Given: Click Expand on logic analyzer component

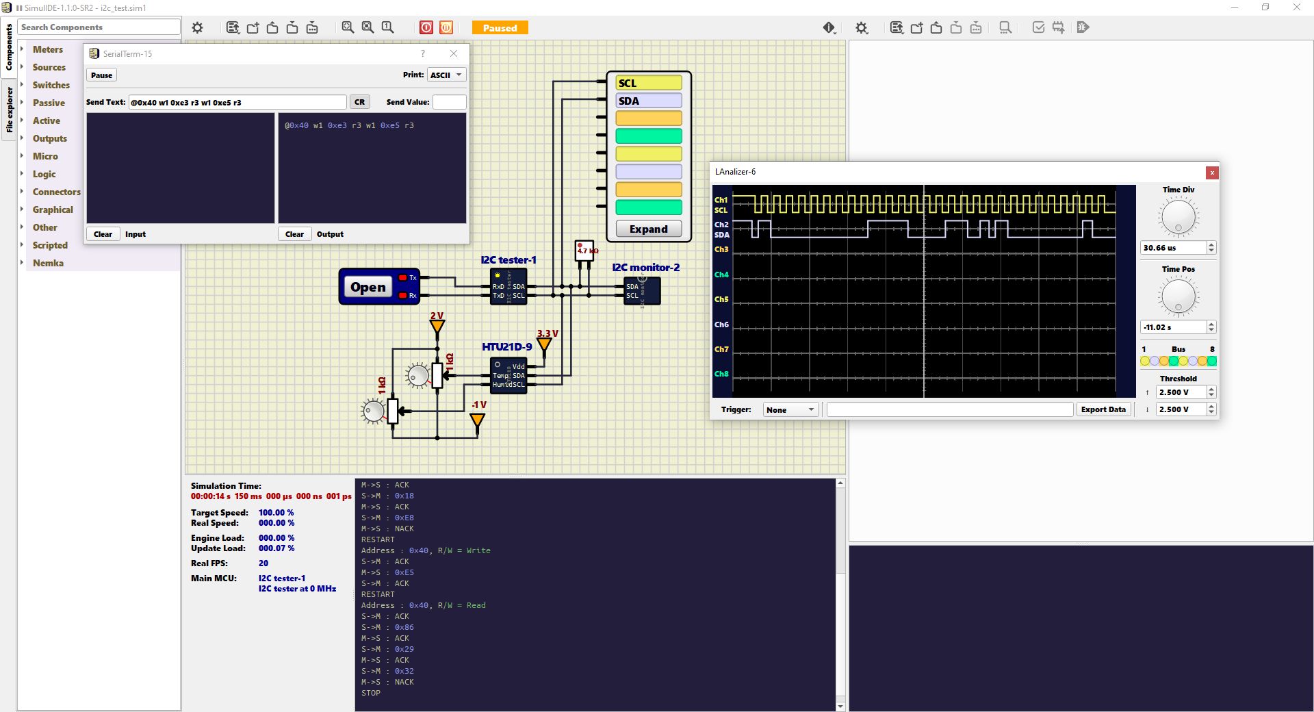Looking at the screenshot, I should [648, 229].
